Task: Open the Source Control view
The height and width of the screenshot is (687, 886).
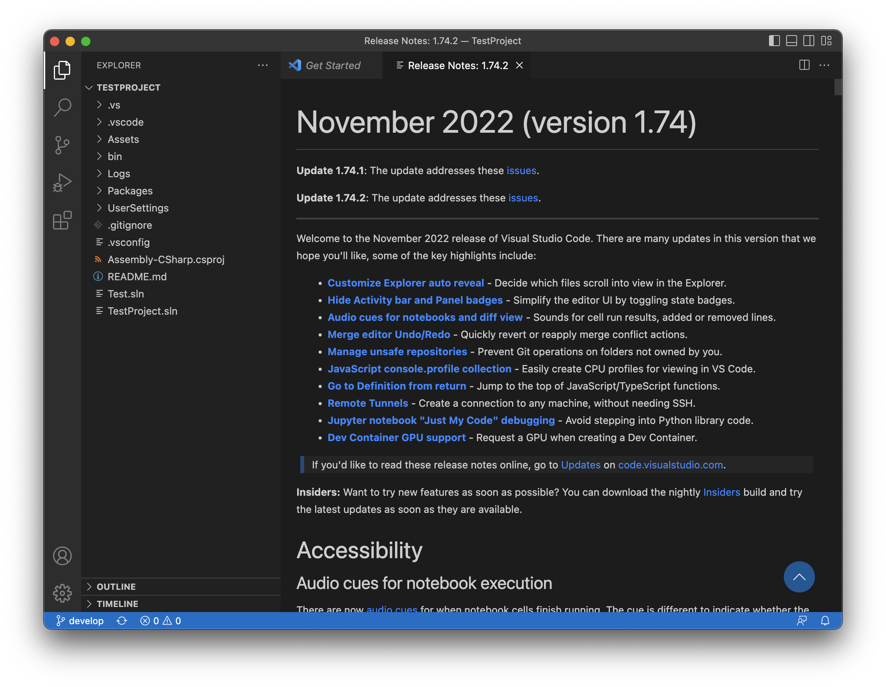Action: coord(62,145)
